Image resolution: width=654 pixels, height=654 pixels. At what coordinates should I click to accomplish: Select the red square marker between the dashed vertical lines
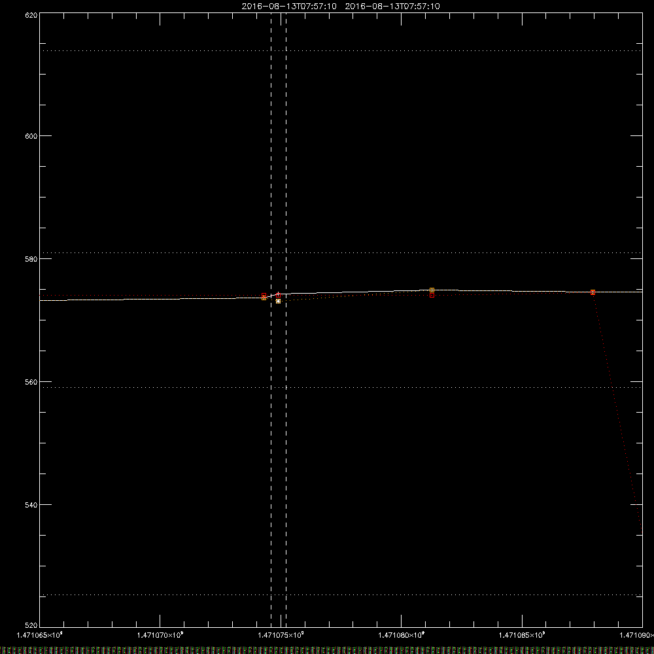[278, 296]
